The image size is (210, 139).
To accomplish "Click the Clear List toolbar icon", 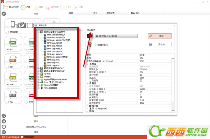I will tap(48, 7).
